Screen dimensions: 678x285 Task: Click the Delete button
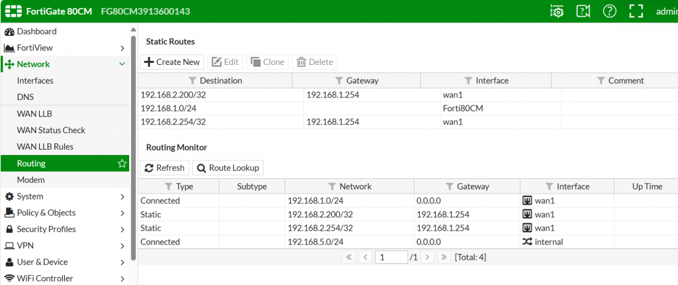315,62
